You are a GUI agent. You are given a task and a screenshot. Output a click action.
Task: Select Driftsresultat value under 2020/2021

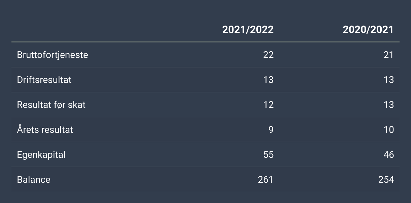point(388,80)
